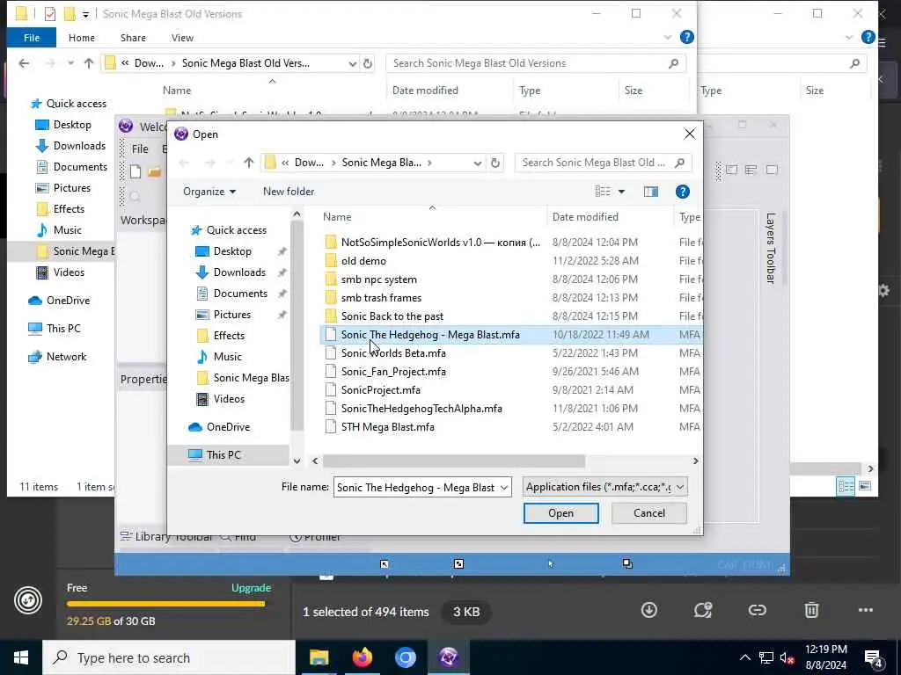Select Effects folder in dialog navigation pane

tap(229, 335)
